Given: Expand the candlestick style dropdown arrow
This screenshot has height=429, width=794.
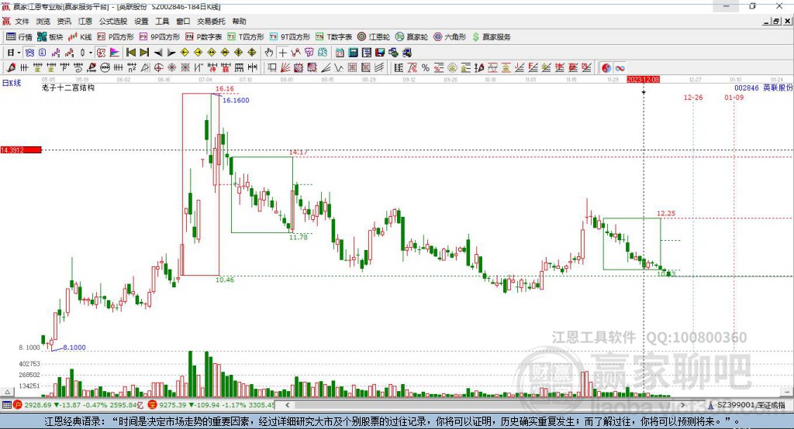Looking at the screenshot, I should tap(91, 53).
